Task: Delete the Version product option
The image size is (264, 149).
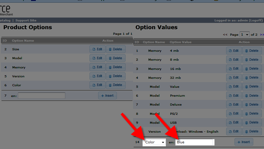Action: coord(115,76)
